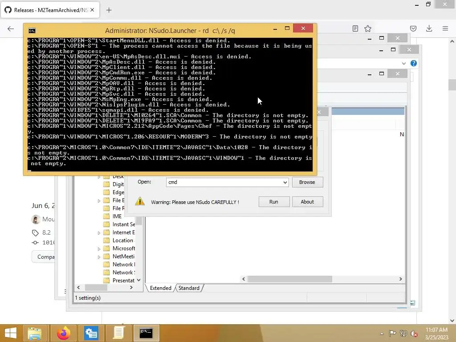Click the details pane horizontal scrollbar thumb
The image size is (456, 342).
289,279
